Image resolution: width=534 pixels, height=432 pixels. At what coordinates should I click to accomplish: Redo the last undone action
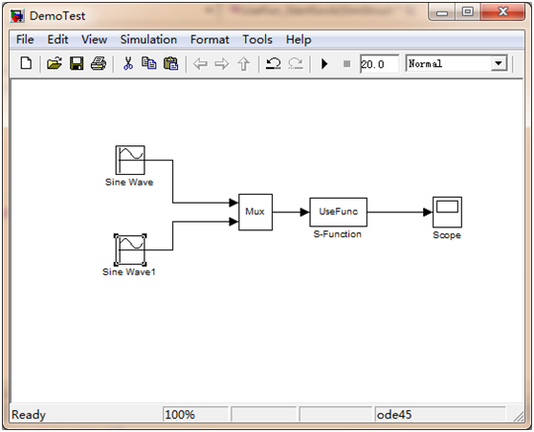296,64
